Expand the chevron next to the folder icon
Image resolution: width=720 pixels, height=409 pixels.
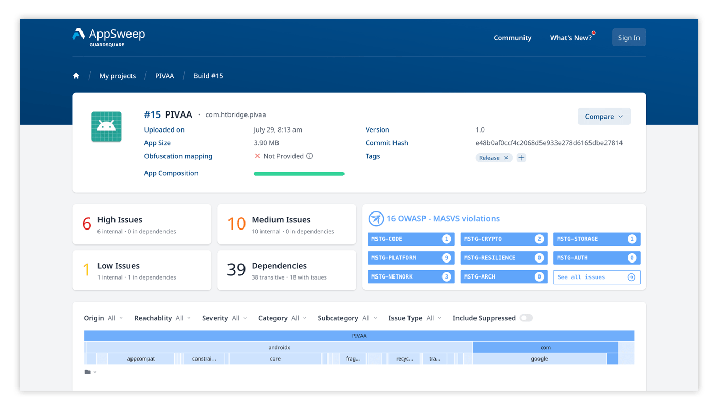pyautogui.click(x=95, y=371)
